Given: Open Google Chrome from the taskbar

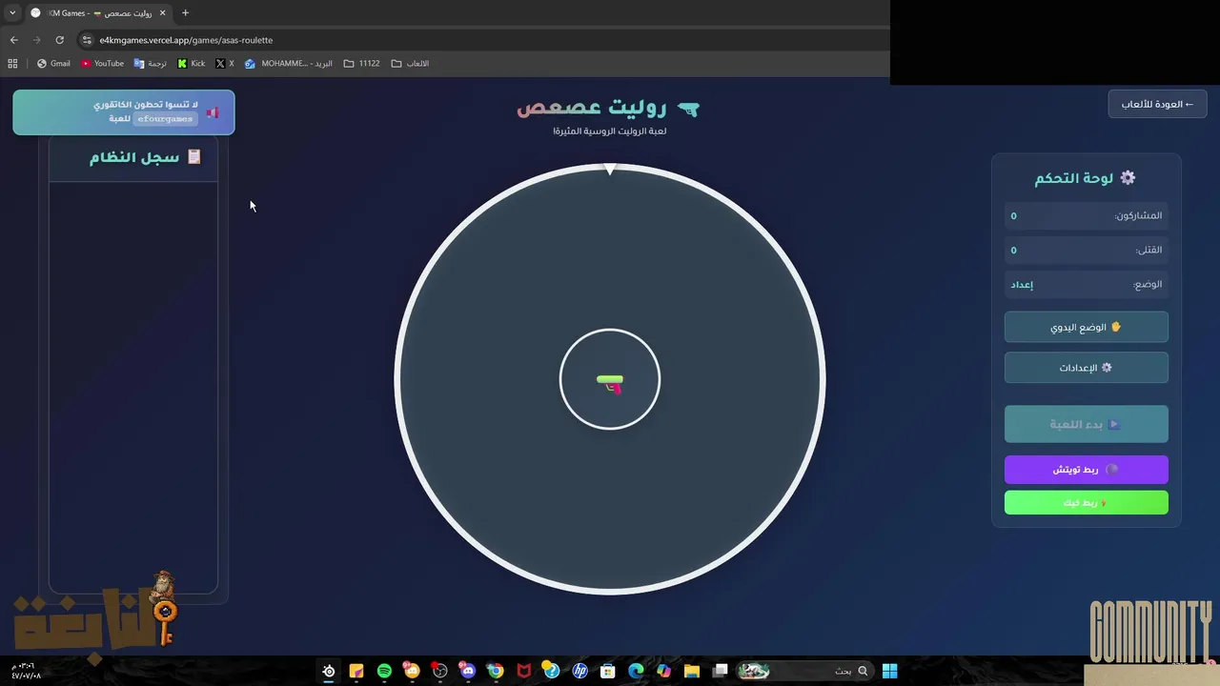Looking at the screenshot, I should (x=496, y=671).
